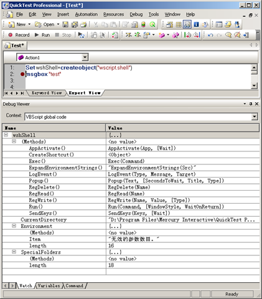Select the Popup() method row

click(x=131, y=181)
